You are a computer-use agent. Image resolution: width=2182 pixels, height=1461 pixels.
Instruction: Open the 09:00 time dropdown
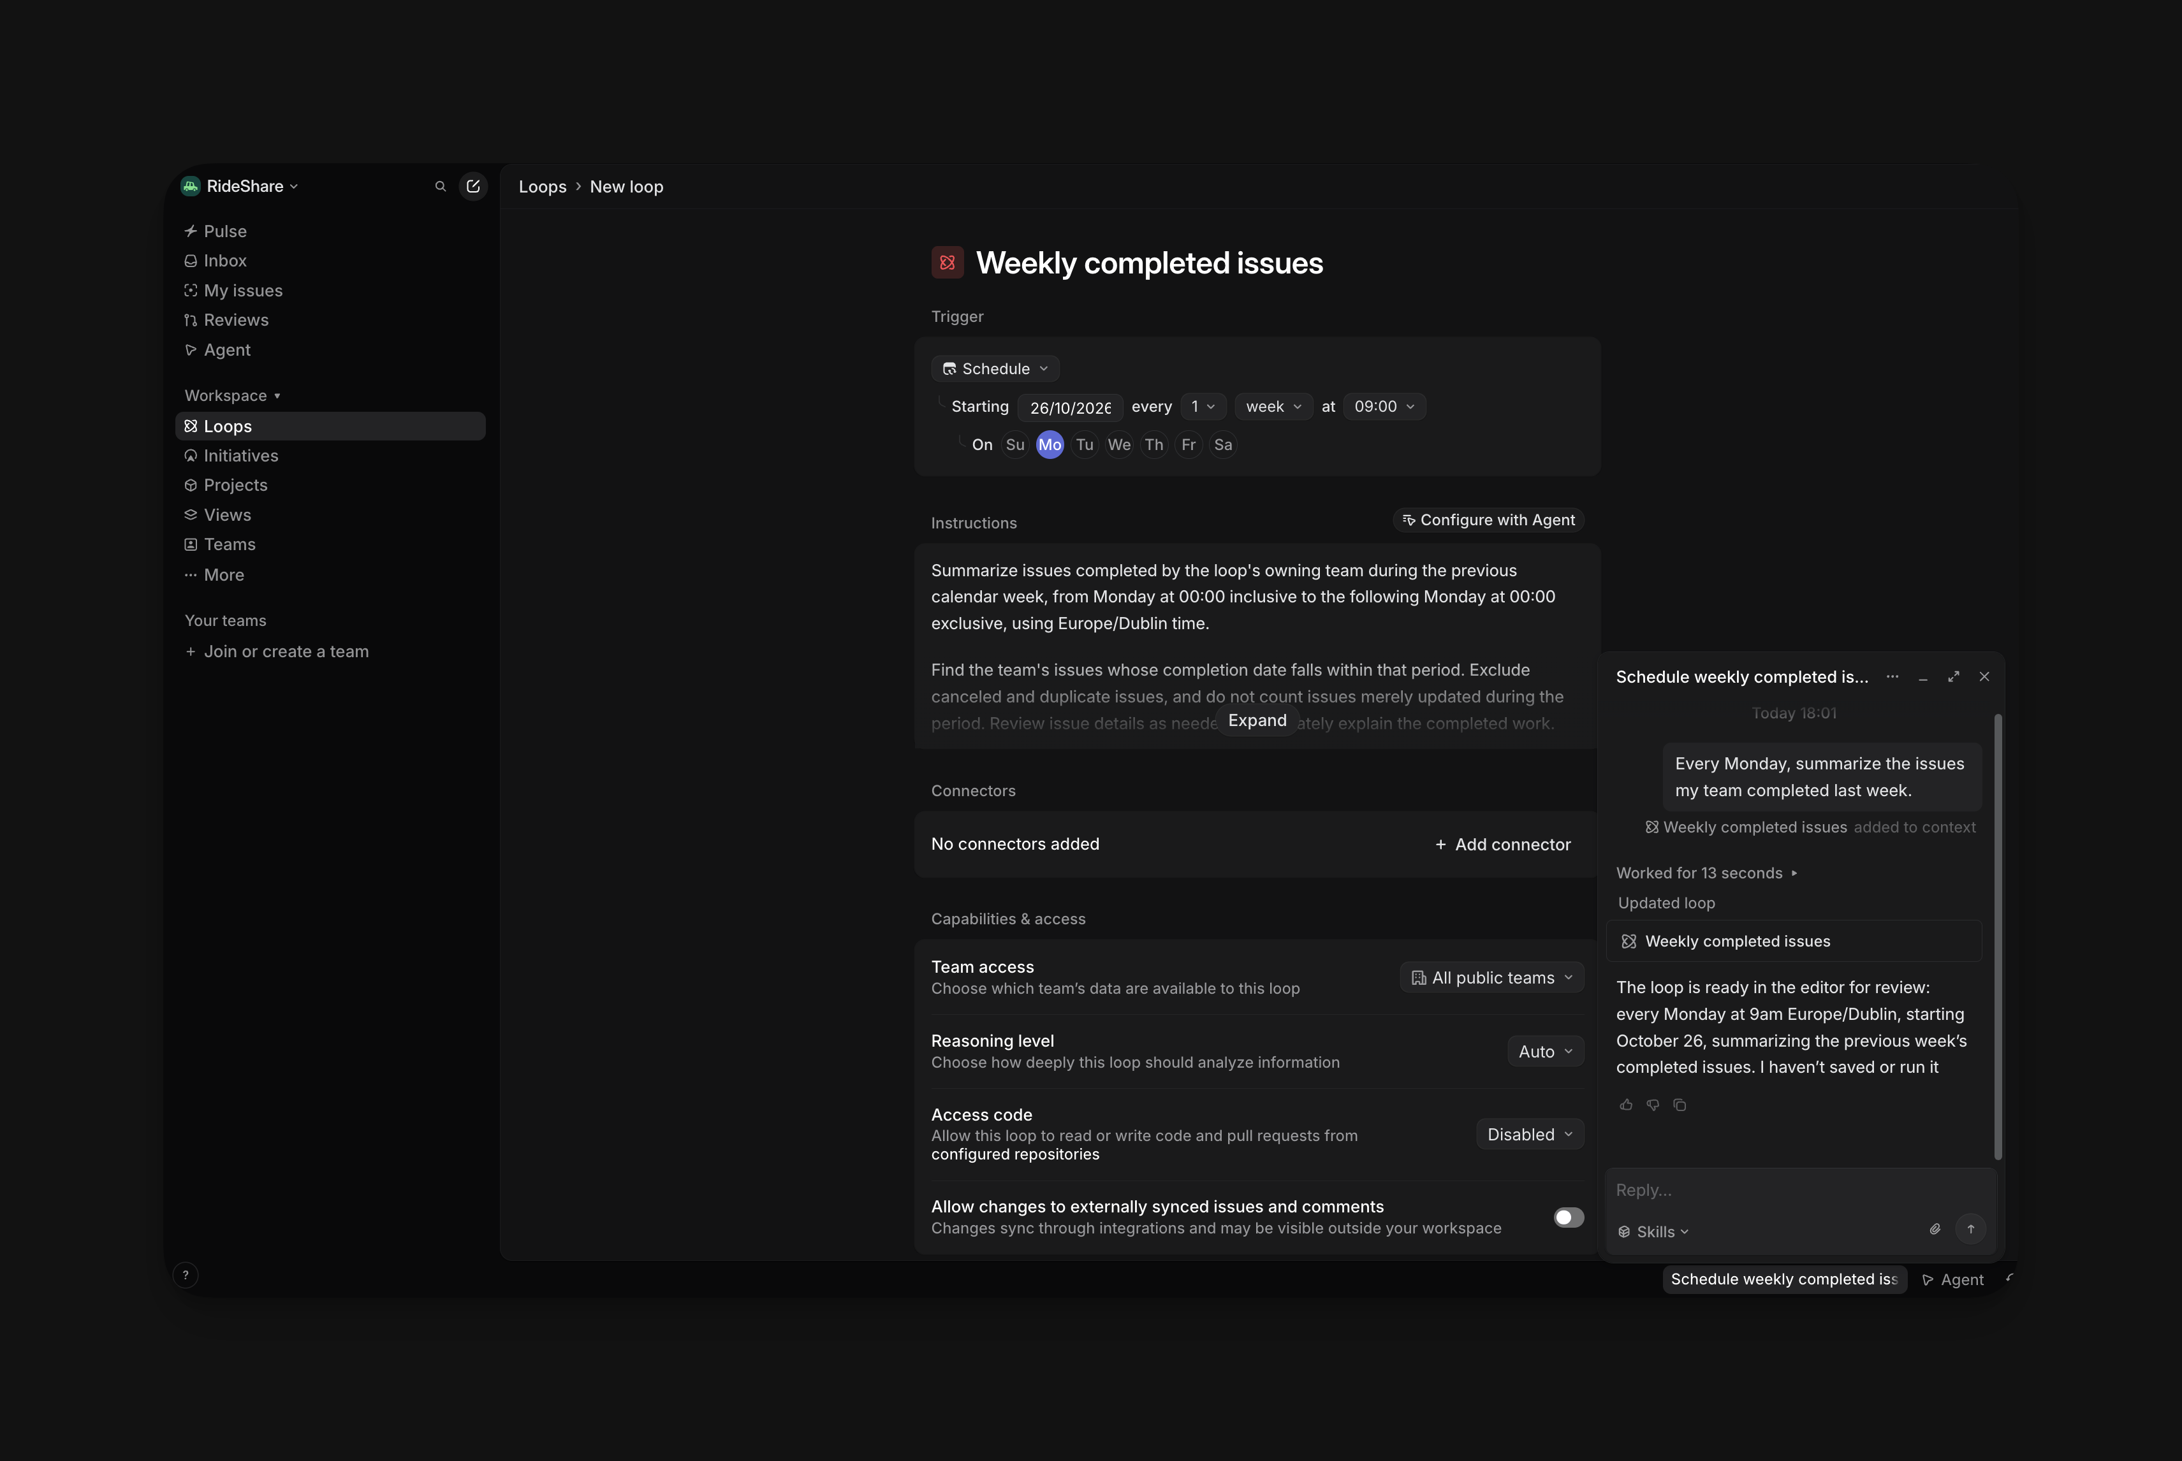1384,407
